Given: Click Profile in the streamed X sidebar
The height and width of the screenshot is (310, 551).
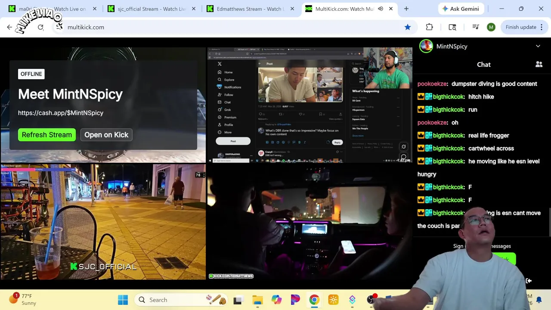Looking at the screenshot, I should pos(228,125).
